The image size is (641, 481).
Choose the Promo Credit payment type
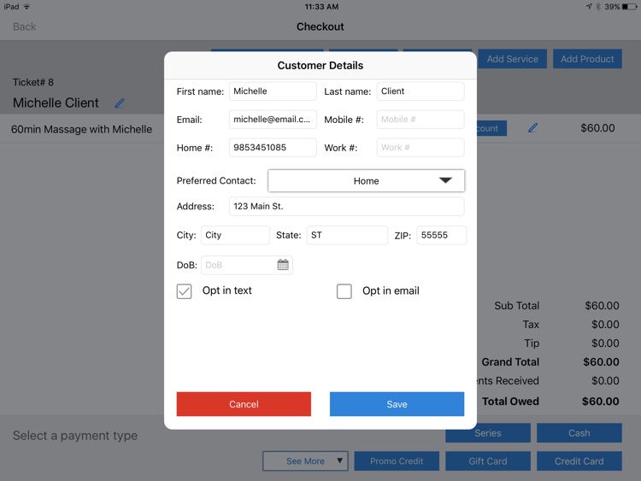[397, 461]
